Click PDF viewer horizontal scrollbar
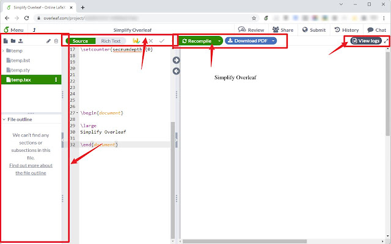Screen dimensions: 391x244 244,242
